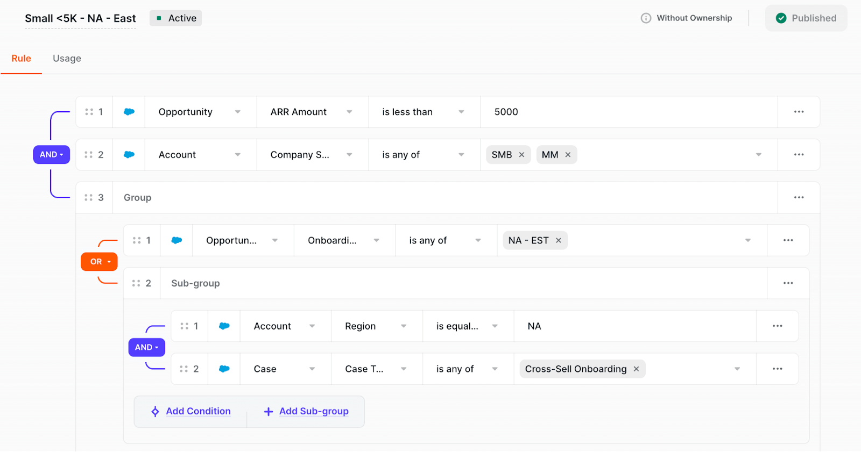Screen dimensions: 861x452
Task: Open the three-dot menu for NA - EST row
Action: point(788,240)
